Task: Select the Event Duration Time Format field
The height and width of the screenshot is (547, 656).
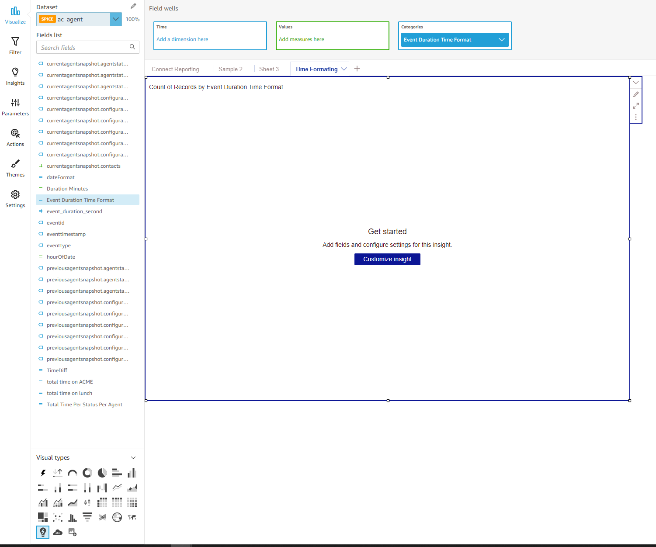Action: click(x=87, y=200)
